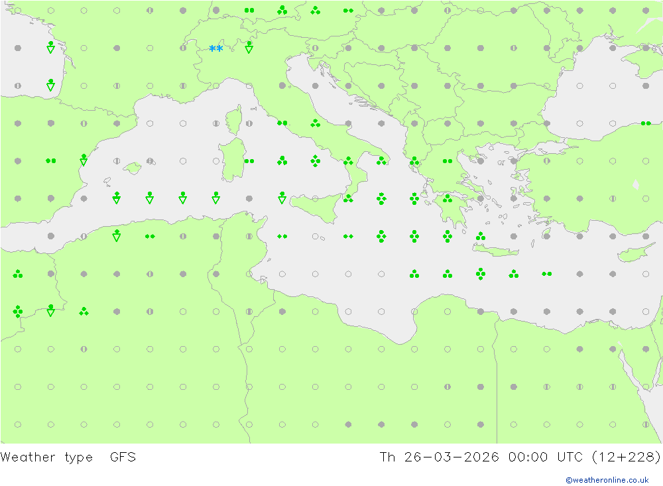
Task: Click the green shower symbol beside the snow symbol
Action: click(x=249, y=47)
